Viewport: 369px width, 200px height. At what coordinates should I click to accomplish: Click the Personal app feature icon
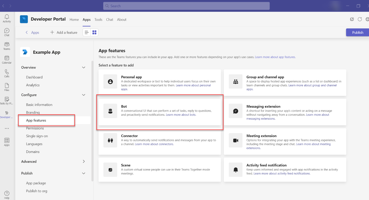(110, 81)
